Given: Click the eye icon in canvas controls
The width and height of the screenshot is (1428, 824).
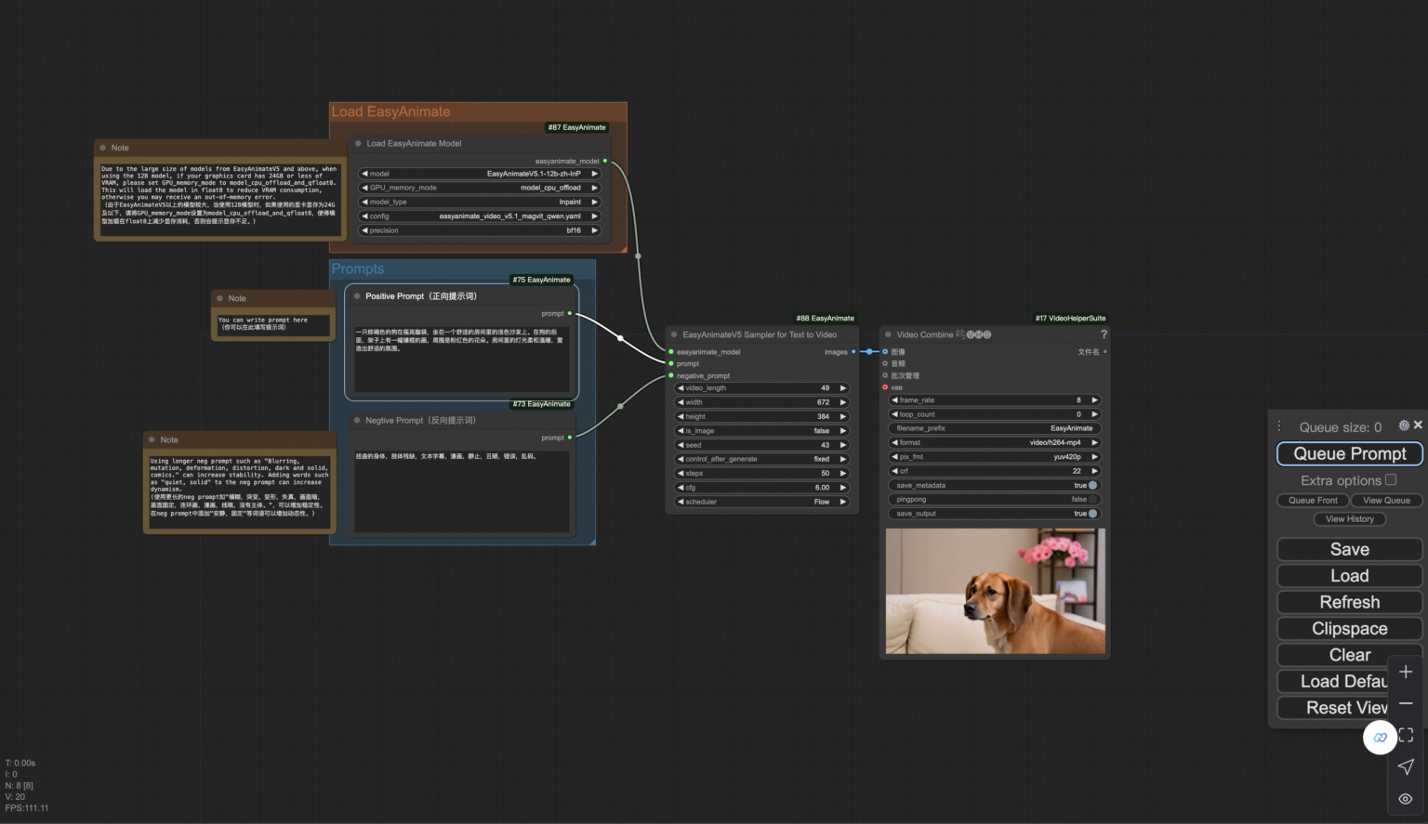Looking at the screenshot, I should [x=1405, y=797].
